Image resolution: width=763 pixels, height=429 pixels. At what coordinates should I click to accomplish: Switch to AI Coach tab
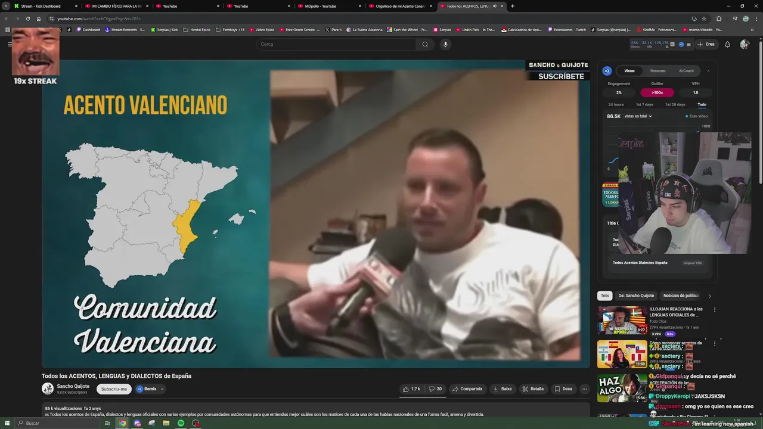686,71
